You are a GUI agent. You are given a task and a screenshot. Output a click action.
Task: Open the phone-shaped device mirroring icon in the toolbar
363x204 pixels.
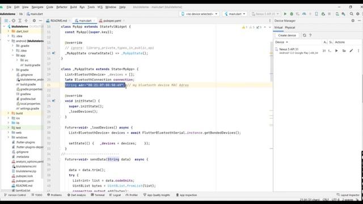click(x=316, y=14)
